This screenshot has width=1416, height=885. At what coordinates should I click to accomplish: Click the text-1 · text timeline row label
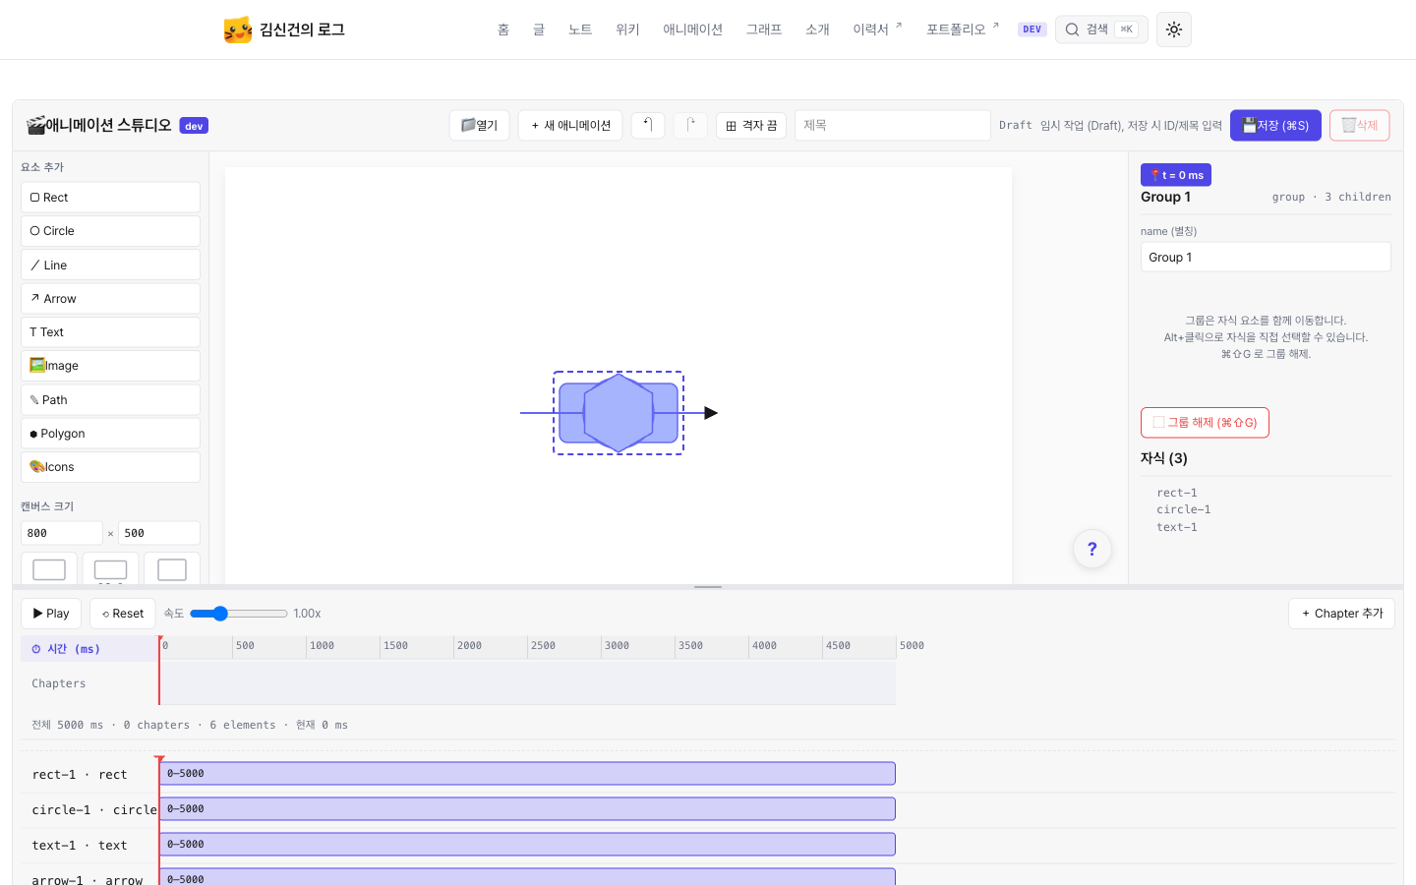pyautogui.click(x=80, y=846)
